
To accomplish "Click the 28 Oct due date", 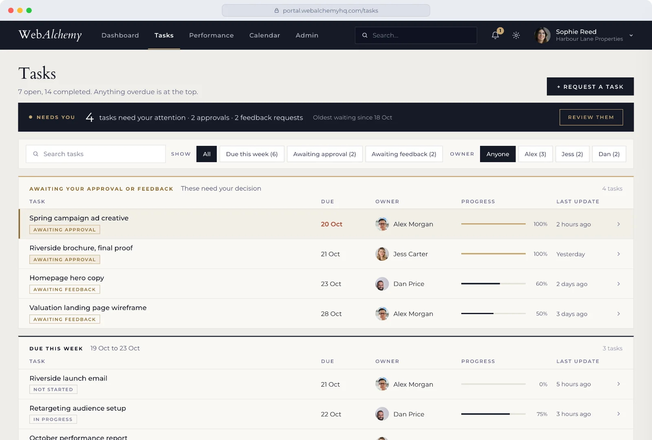I will pyautogui.click(x=331, y=314).
